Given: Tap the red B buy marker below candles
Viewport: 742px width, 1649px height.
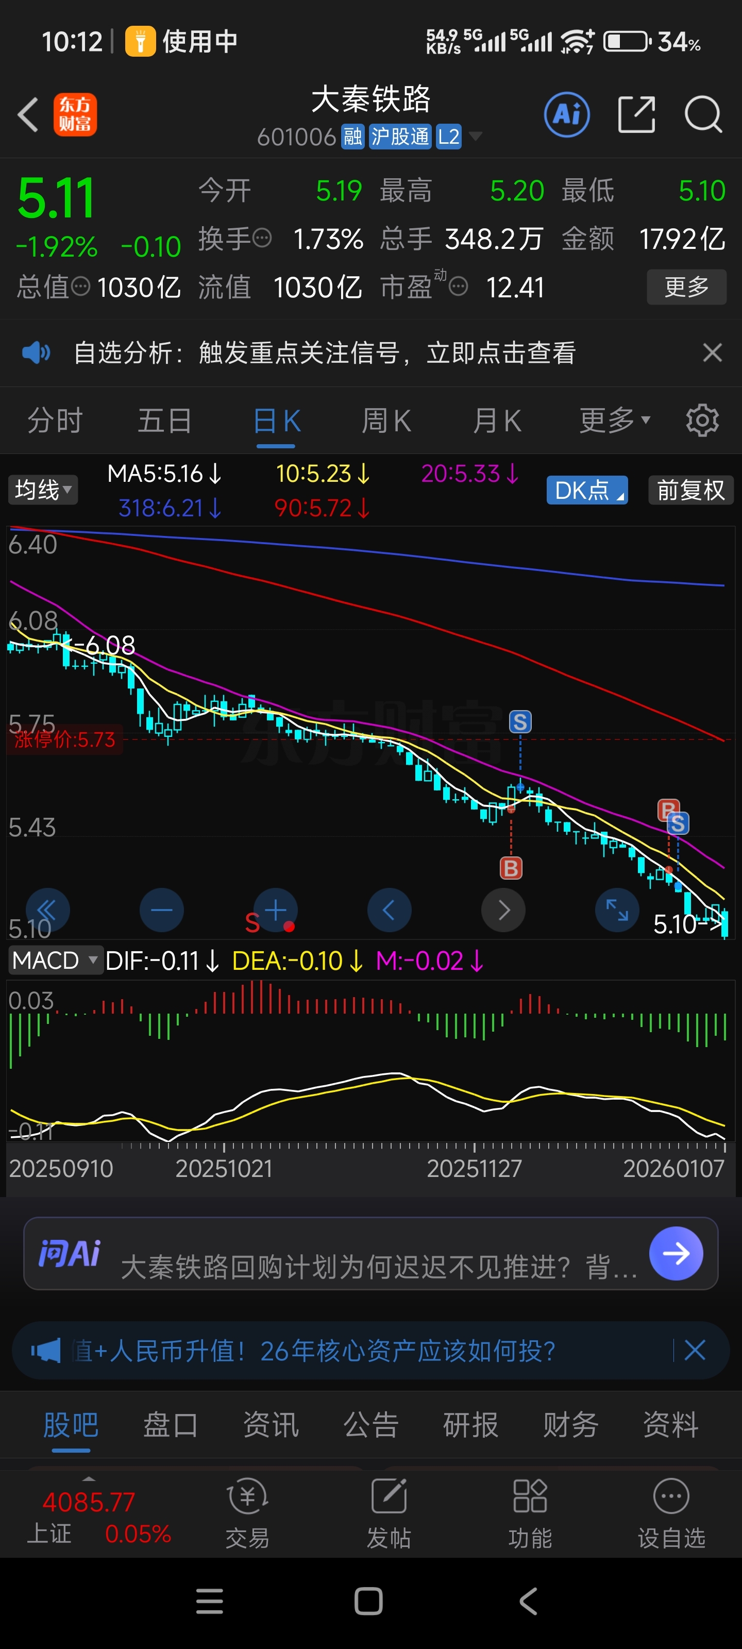Looking at the screenshot, I should [x=510, y=869].
